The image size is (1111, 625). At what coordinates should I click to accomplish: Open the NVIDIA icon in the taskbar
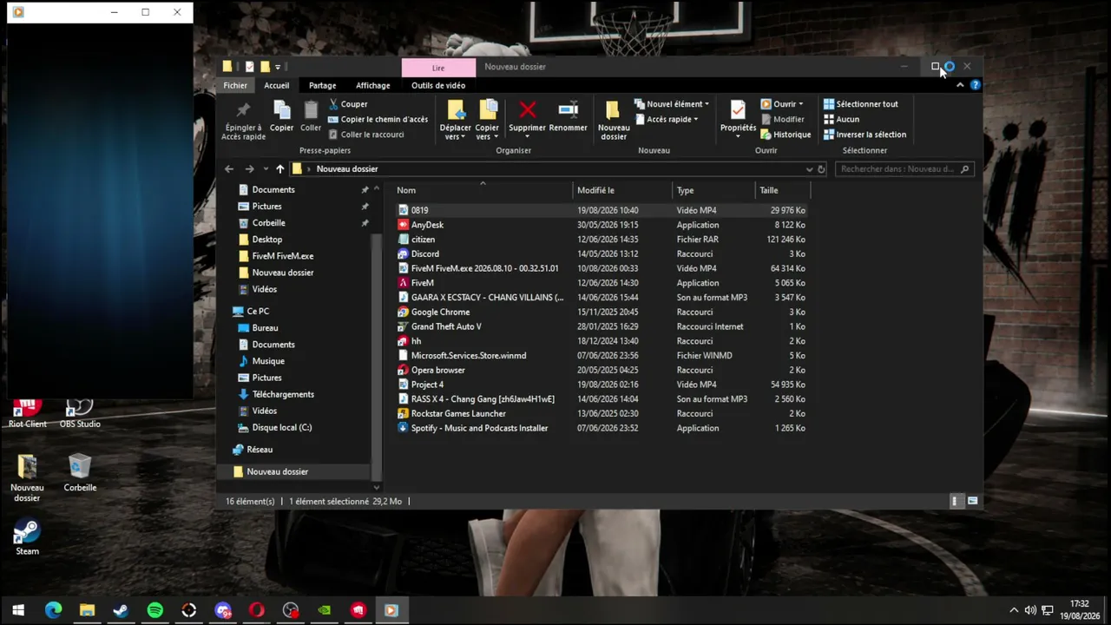pos(325,610)
